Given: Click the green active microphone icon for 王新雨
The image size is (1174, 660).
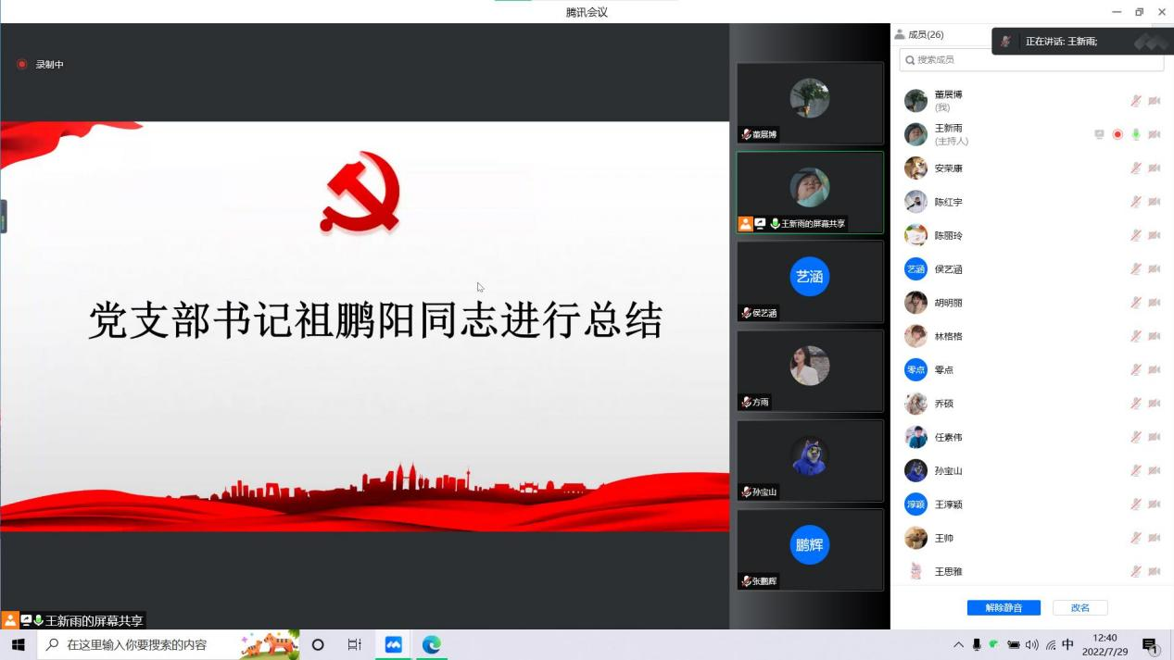Looking at the screenshot, I should pyautogui.click(x=1136, y=134).
